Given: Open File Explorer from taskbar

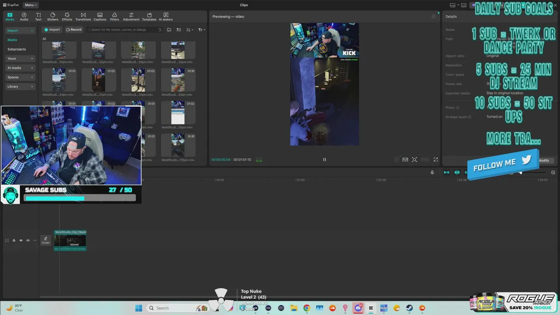Looking at the screenshot, I should [294, 308].
